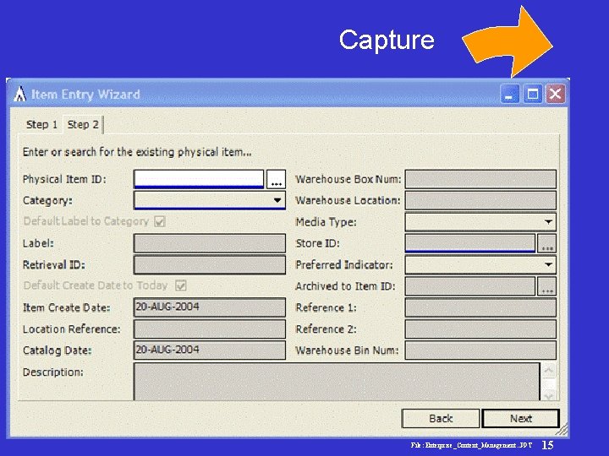Viewport: 609px width, 456px height.
Task: Proceed with the Next button
Action: (520, 418)
